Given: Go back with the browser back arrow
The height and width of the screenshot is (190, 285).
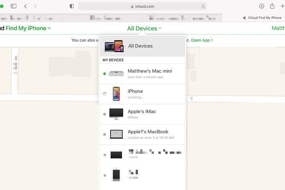Looking at the screenshot, I should [x=25, y=6].
